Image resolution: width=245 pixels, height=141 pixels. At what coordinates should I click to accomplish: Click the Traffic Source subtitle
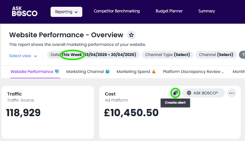20,100
